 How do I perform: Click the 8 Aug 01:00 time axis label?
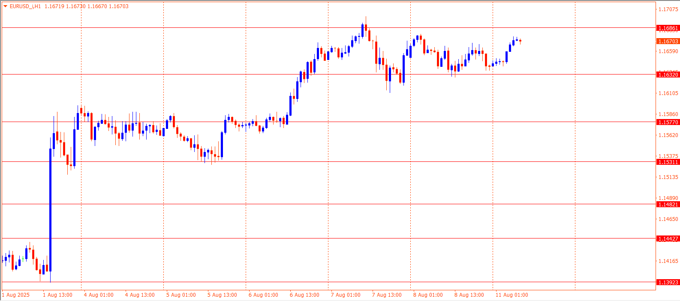point(428,295)
